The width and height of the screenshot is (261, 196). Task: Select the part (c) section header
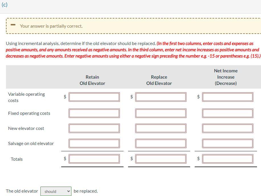click(x=4, y=5)
